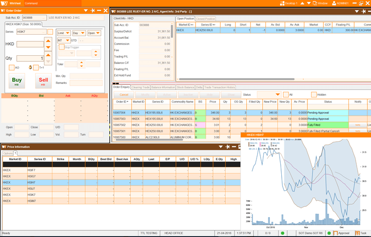Pin the Enter Order panel
This screenshot has width=371, height=237.
point(92,10)
